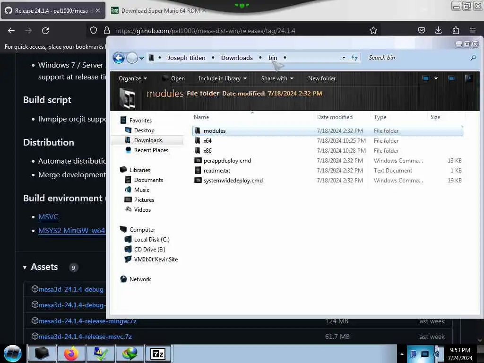Viewport: 484px width, 363px height.
Task: Click the Explorer help icon
Action: pos(468,78)
